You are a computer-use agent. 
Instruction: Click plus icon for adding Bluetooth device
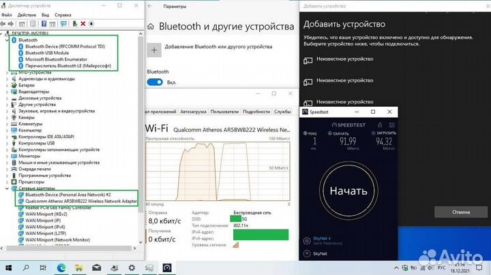pos(154,50)
